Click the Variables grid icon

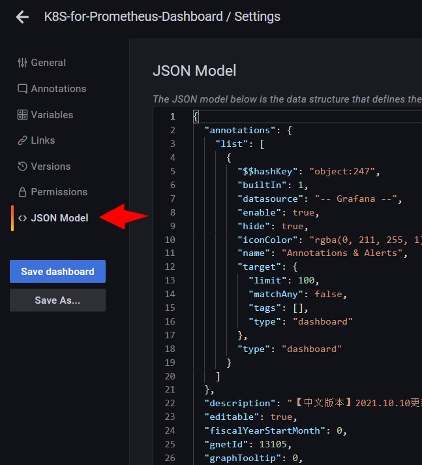coord(23,115)
